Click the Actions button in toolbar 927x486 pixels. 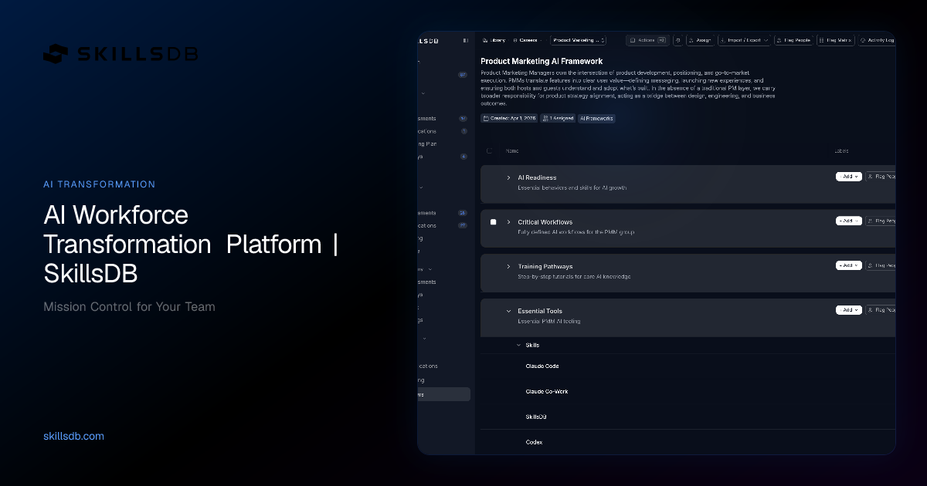[x=647, y=40]
